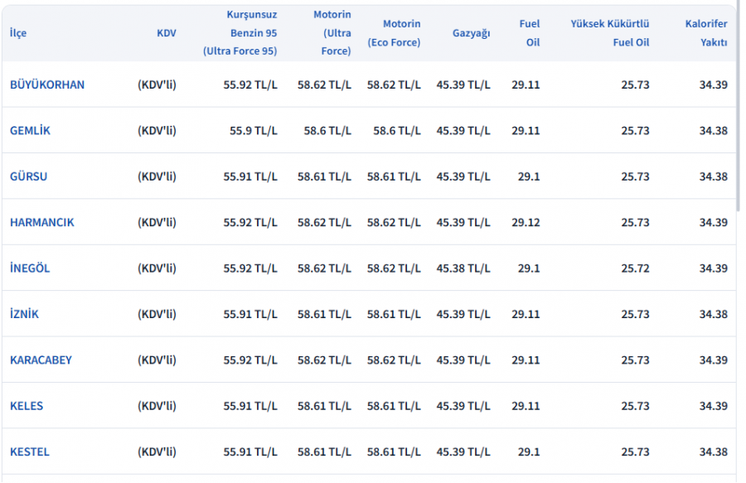Click GEMLİK's 55.9 TL/L benzin price
The width and height of the screenshot is (746, 483).
coord(254,130)
